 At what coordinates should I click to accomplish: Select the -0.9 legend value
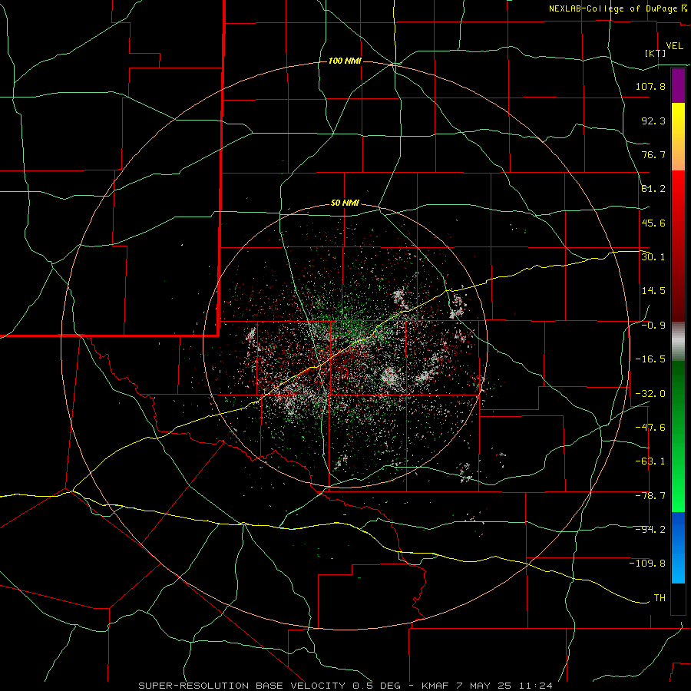coord(653,326)
